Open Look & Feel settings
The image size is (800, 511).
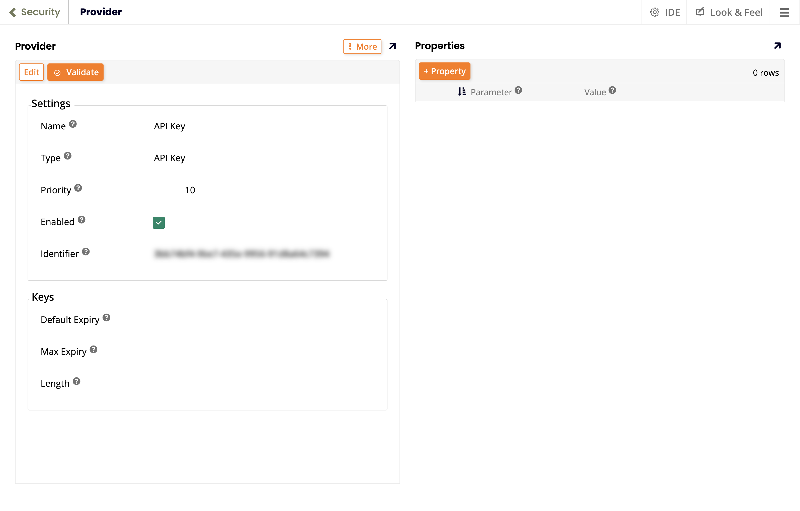pyautogui.click(x=729, y=12)
